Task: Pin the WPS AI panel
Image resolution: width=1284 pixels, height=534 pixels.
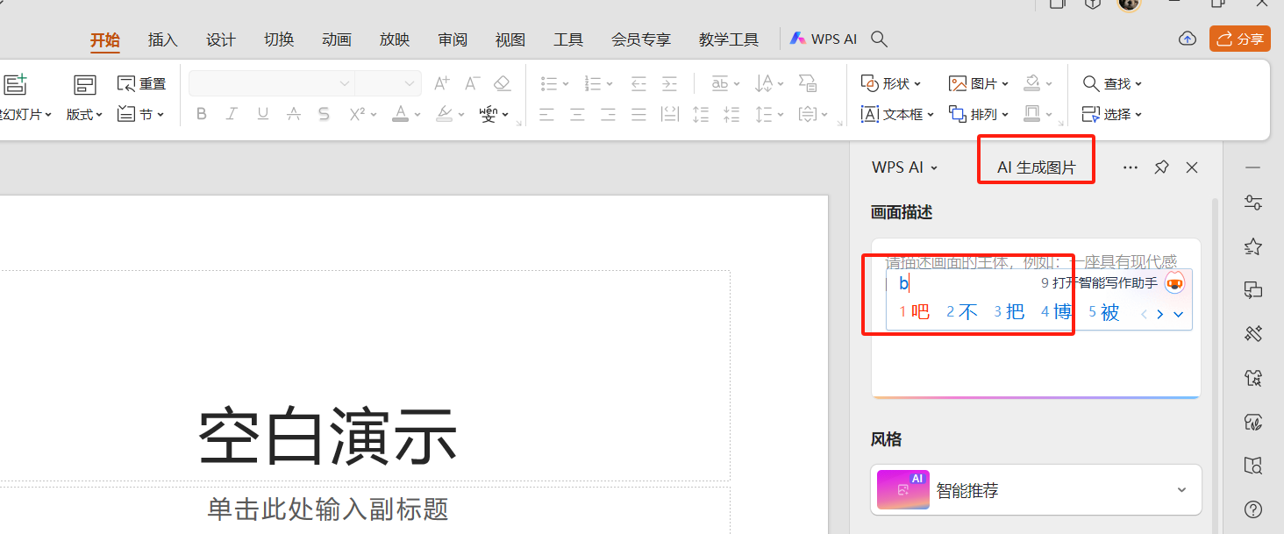Action: click(x=1161, y=167)
